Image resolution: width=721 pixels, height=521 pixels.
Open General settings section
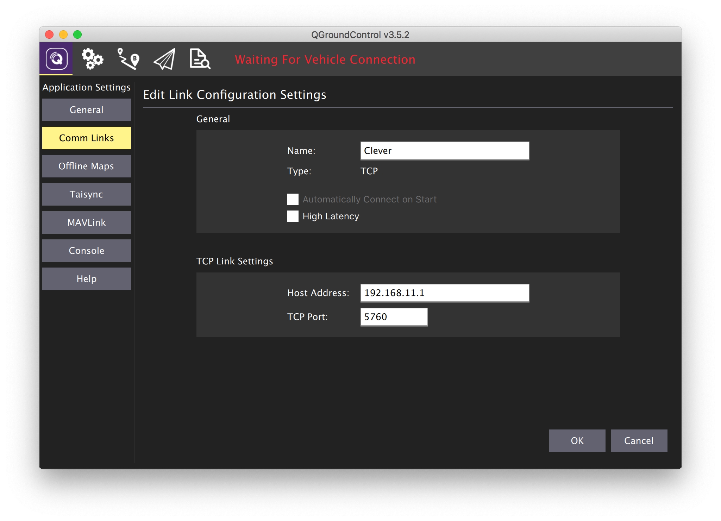pyautogui.click(x=87, y=110)
